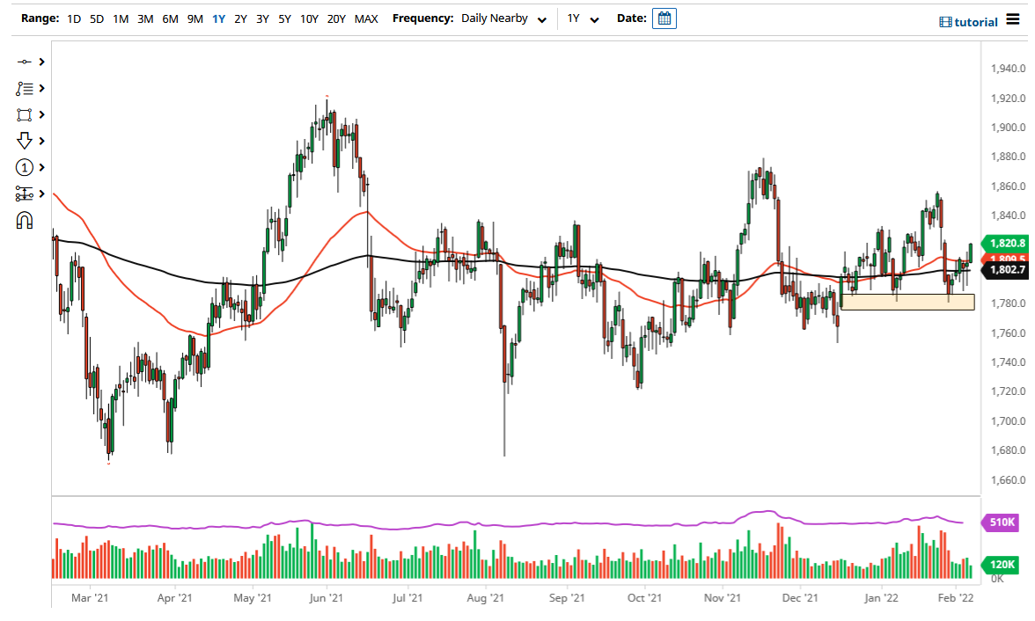
Task: Open the Daily Nearby frequency dropdown
Action: click(x=503, y=18)
